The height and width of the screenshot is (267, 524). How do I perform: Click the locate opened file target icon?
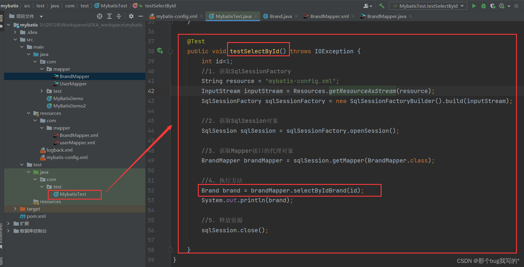[x=100, y=16]
